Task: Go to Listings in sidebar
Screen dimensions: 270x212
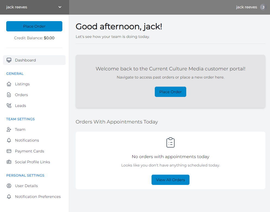Action: click(34, 84)
